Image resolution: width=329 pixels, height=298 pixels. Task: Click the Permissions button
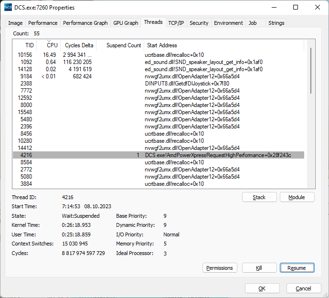tap(220, 268)
